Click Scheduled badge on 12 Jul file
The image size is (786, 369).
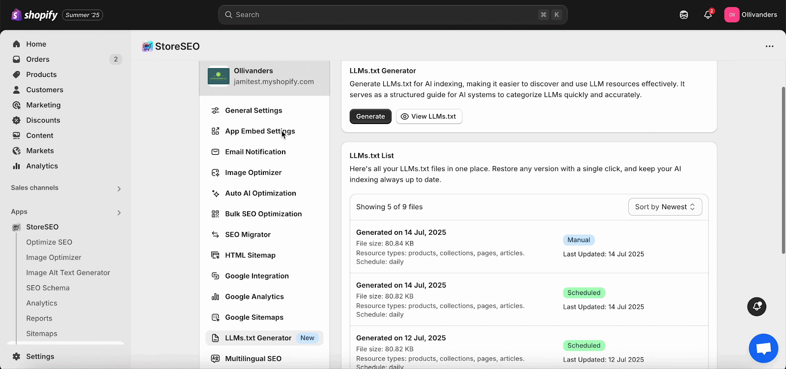(x=584, y=345)
